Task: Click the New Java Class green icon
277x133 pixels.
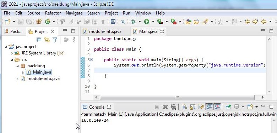Action: 47,22
